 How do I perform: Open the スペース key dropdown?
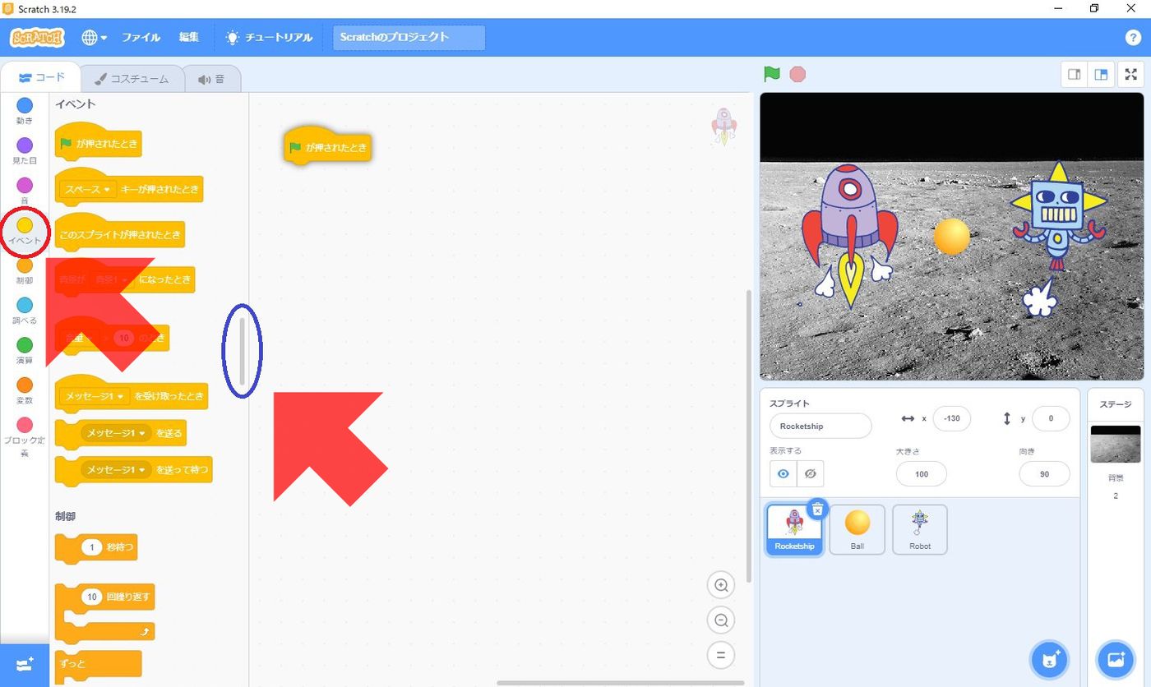[x=89, y=190]
